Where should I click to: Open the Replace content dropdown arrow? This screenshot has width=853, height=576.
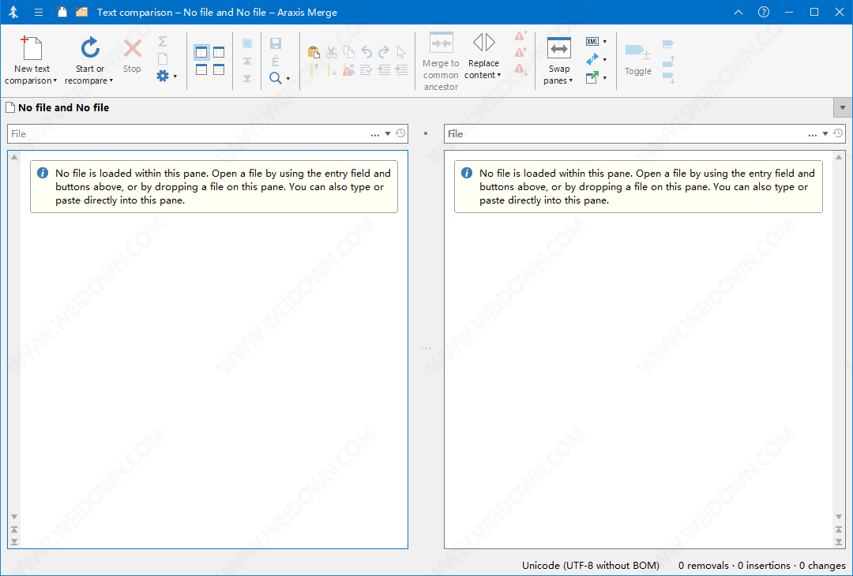(499, 75)
